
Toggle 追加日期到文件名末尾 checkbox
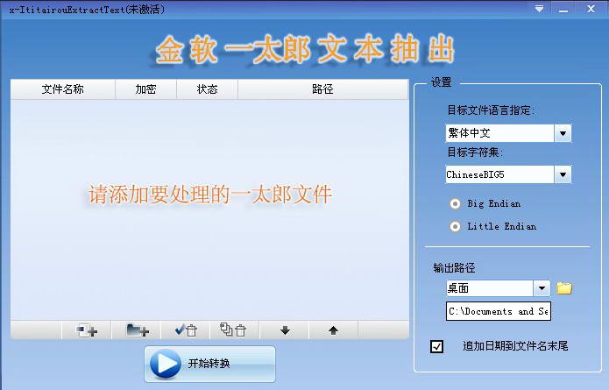coord(437,346)
